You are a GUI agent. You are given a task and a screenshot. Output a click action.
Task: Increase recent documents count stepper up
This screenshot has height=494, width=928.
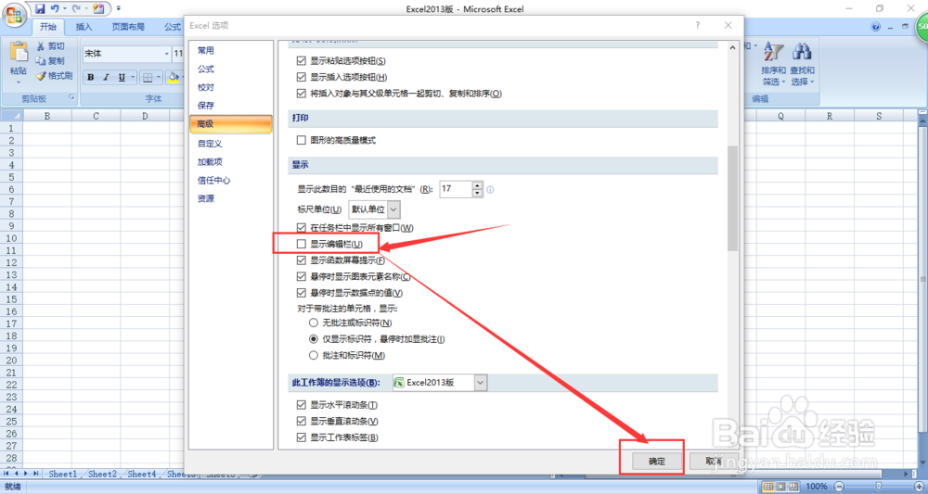tap(478, 185)
